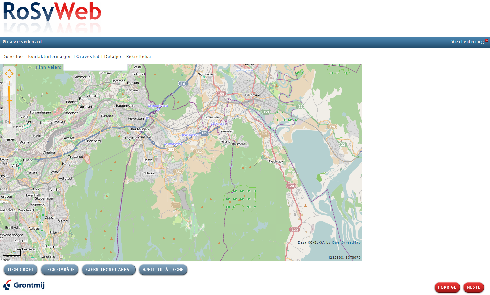Click the 306 road shield on map
The width and height of the screenshot is (490, 295).
tap(264, 134)
